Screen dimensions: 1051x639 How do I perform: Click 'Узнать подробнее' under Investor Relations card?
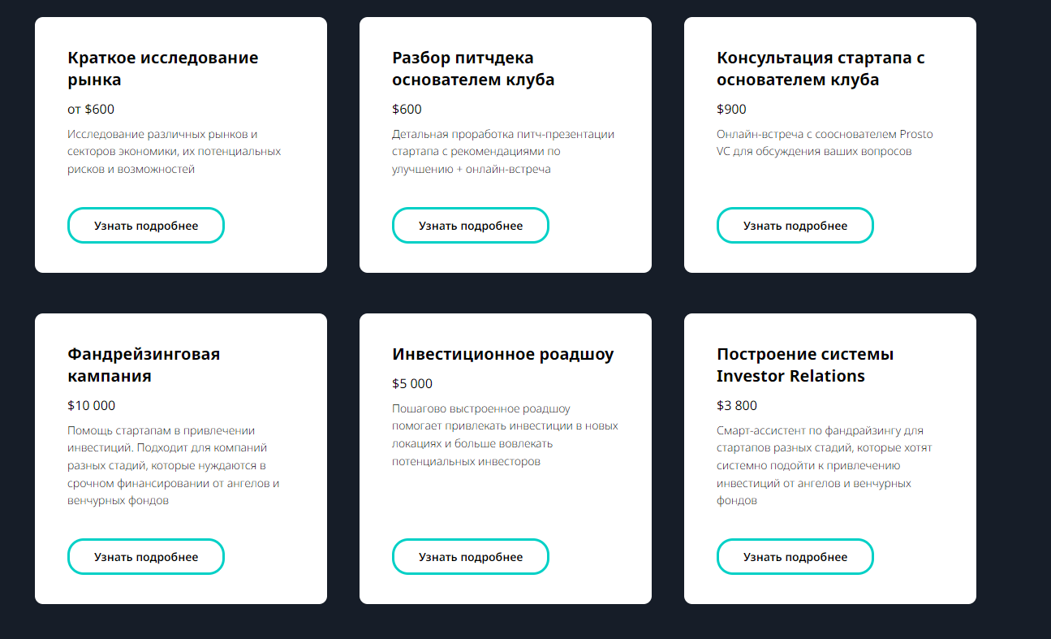coord(795,557)
